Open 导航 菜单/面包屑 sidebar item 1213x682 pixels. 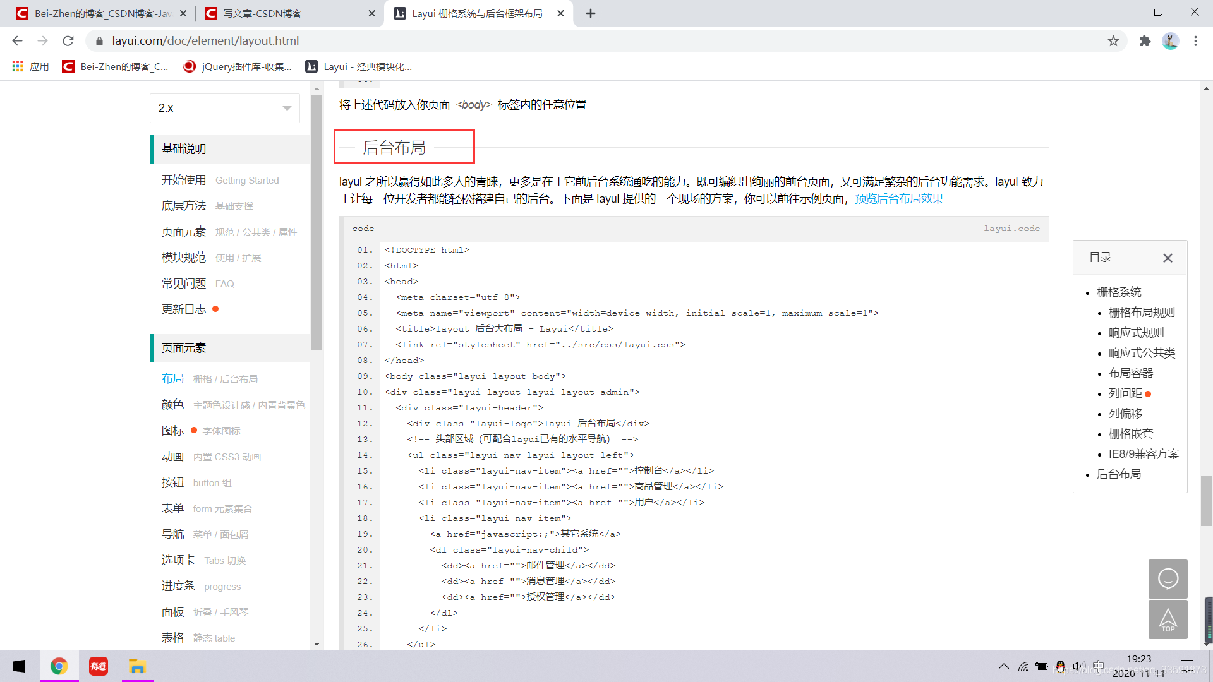[x=205, y=534]
